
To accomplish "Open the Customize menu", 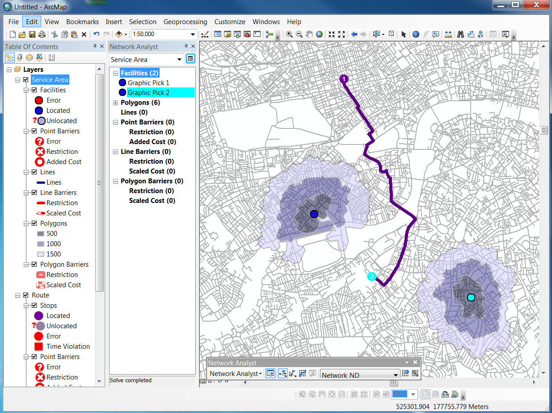I will (x=230, y=21).
